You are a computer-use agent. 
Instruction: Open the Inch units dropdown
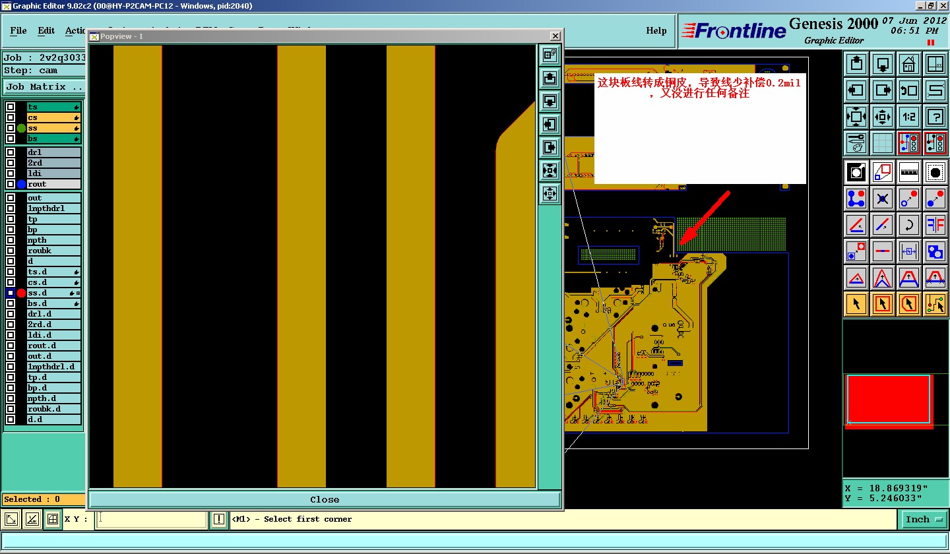tap(924, 520)
